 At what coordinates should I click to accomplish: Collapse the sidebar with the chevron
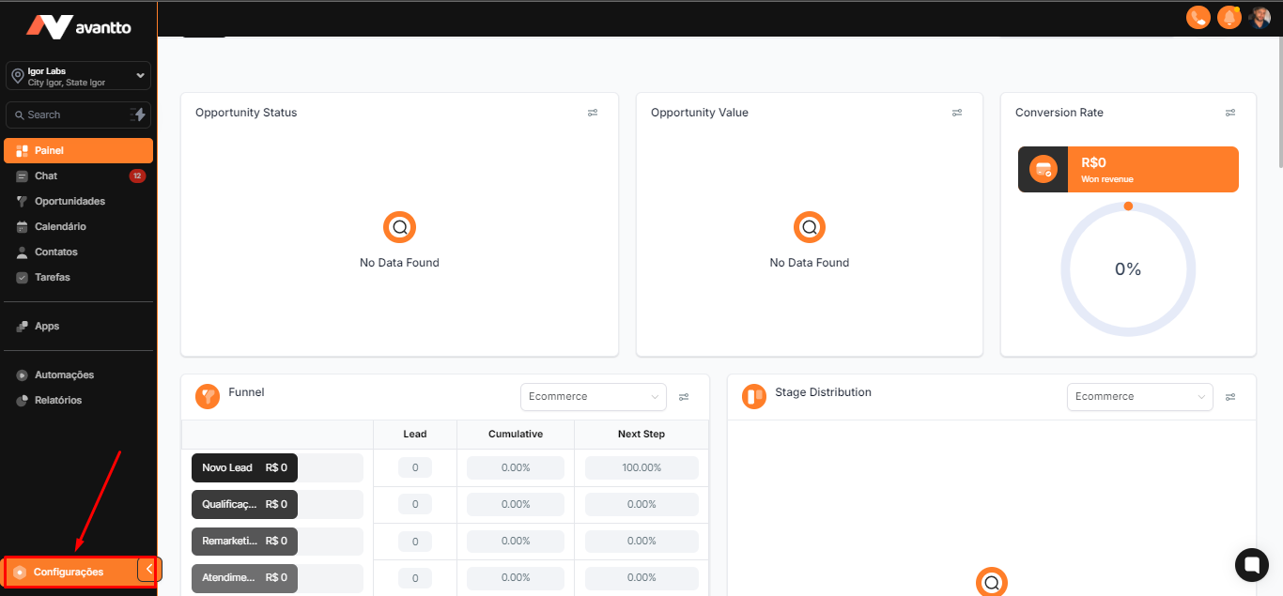click(149, 570)
